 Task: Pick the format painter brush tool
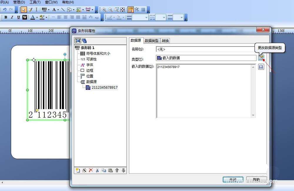30,10
